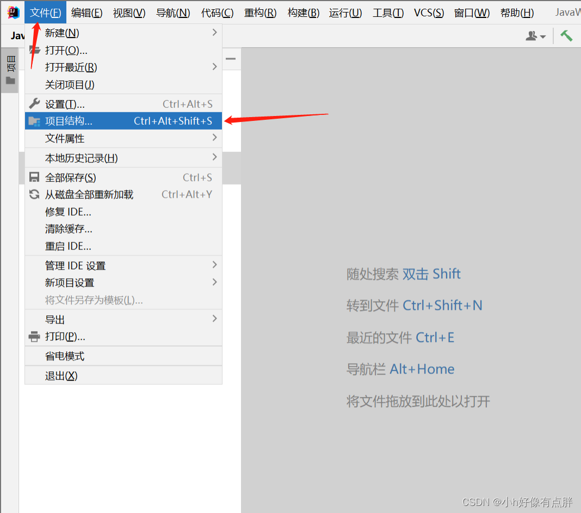Choose 重启 IDE... menu entry

pyautogui.click(x=123, y=246)
